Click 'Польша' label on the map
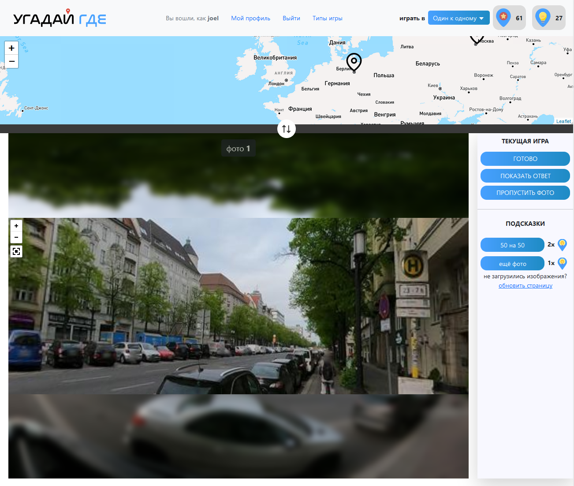Image resolution: width=574 pixels, height=486 pixels. 384,75
